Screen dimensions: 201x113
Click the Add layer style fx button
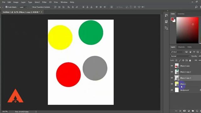180,111
